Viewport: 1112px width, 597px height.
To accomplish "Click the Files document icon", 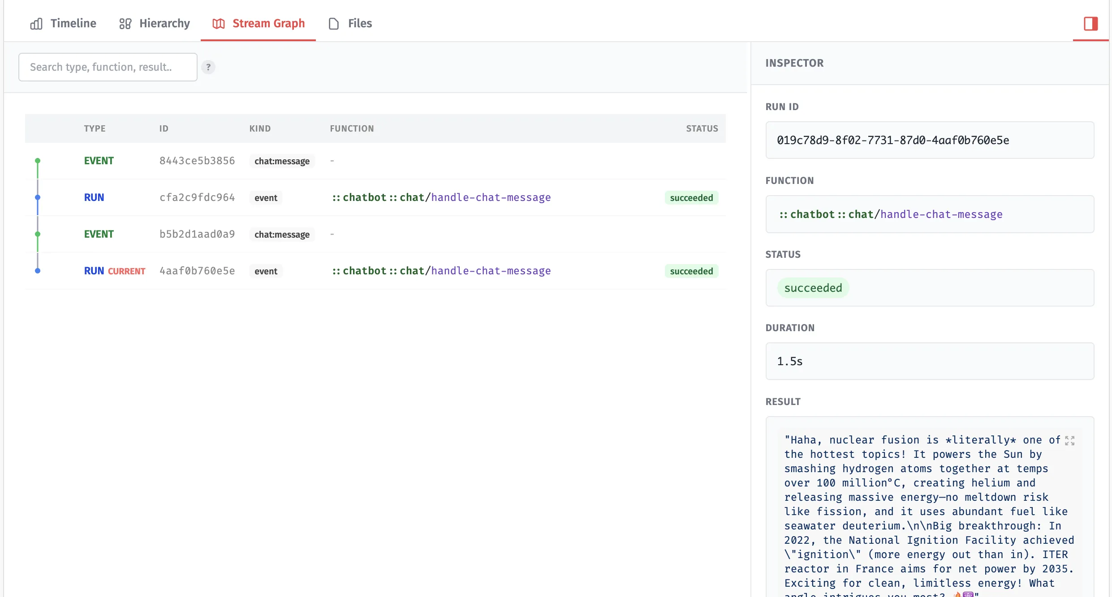I will click(x=334, y=24).
